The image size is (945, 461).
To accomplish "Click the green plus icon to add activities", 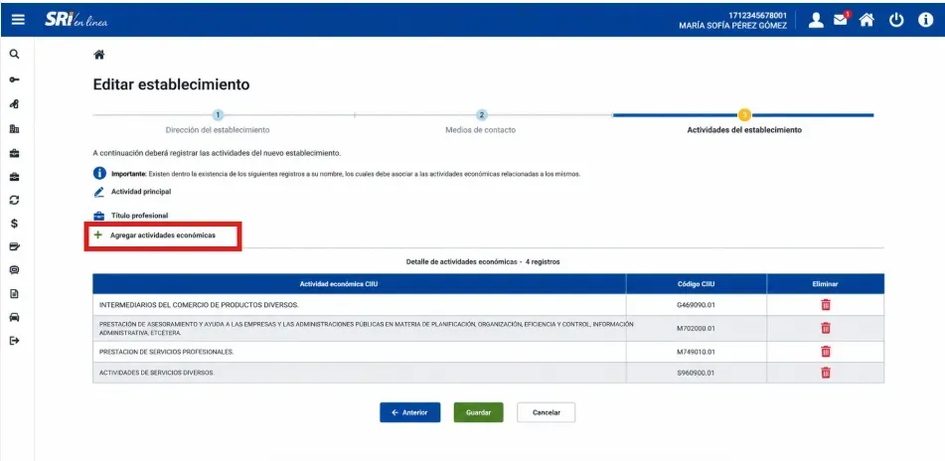I will [98, 235].
